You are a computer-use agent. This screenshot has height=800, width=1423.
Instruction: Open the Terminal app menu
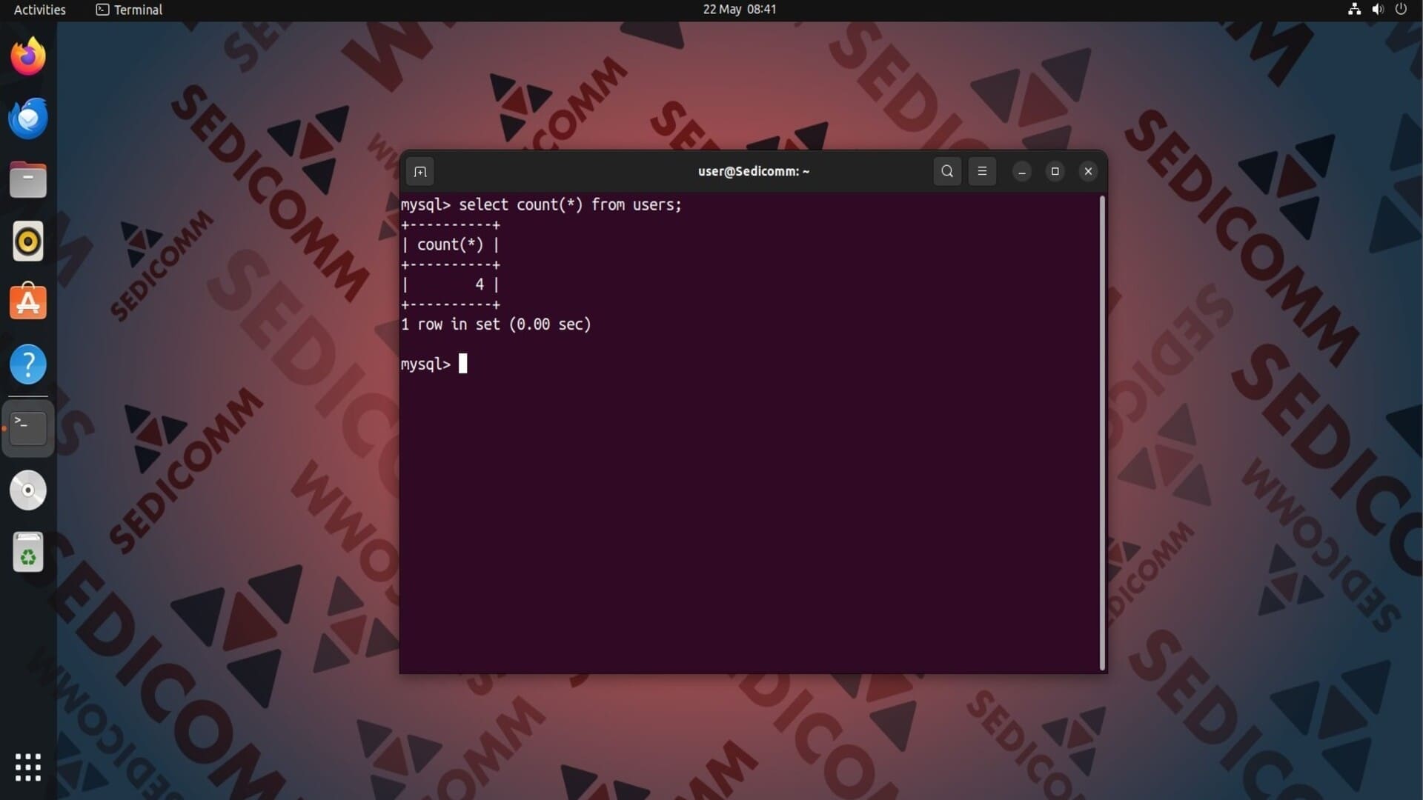(130, 10)
